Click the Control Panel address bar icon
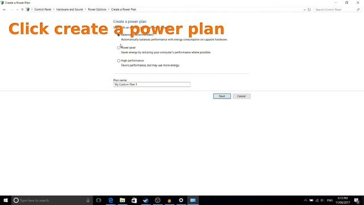Screen dimensions: 364x205 [x=28, y=10]
